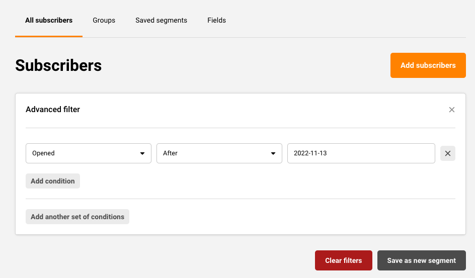Close the Advanced filter panel

coord(451,110)
